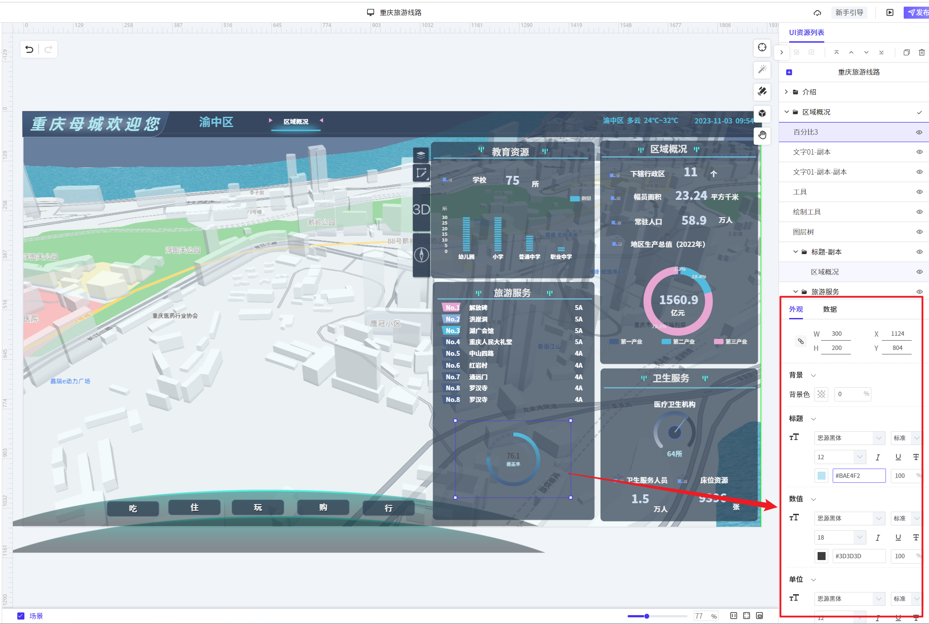The image size is (929, 624).
Task: Click the canvas zoom slider handle
Action: pyautogui.click(x=647, y=616)
